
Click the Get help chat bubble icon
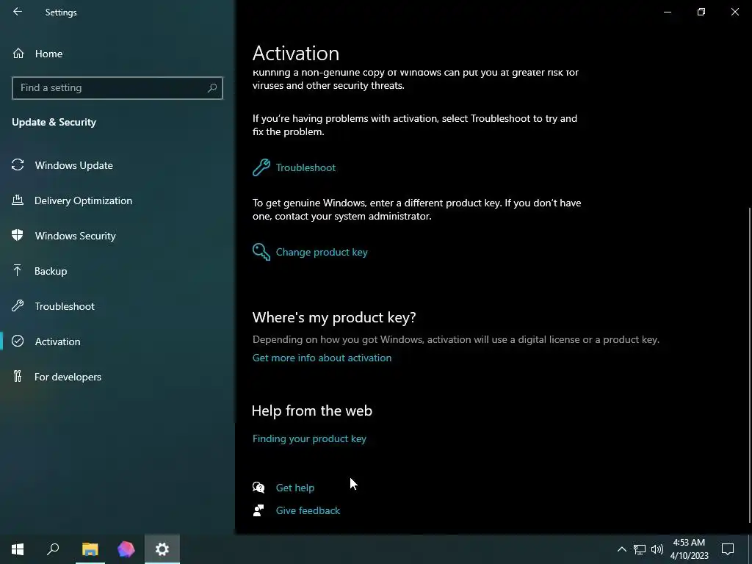pyautogui.click(x=258, y=488)
